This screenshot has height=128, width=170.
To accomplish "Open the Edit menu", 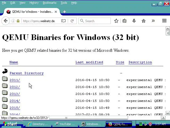I will tap(13, 3).
